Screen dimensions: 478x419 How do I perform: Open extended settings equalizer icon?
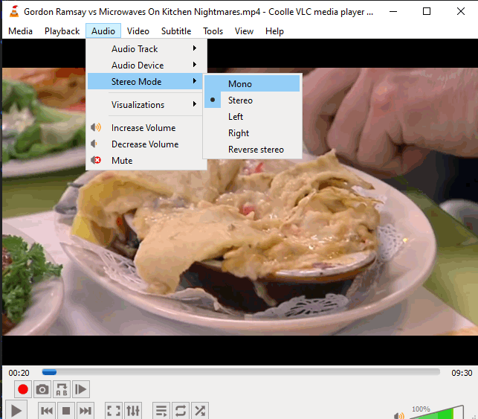pos(133,410)
